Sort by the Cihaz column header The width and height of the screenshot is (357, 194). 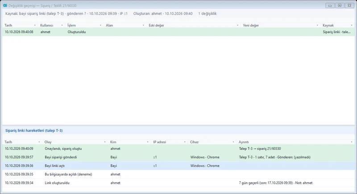click(194, 142)
